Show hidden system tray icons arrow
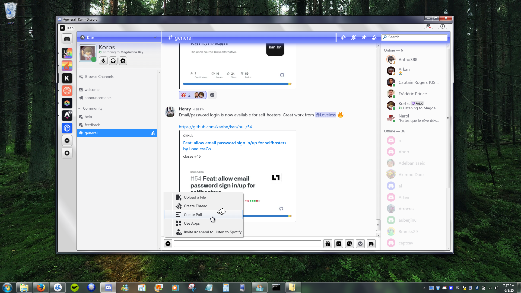 tap(424, 288)
